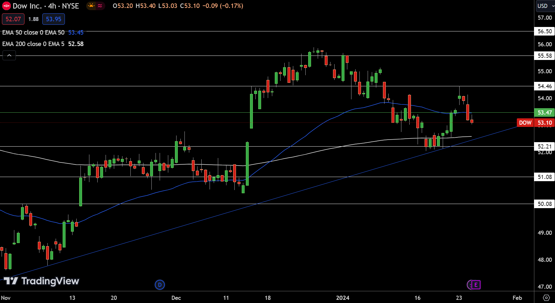The width and height of the screenshot is (555, 303).
Task: Select the EMA 50 close indicator legend
Action: [x=33, y=32]
